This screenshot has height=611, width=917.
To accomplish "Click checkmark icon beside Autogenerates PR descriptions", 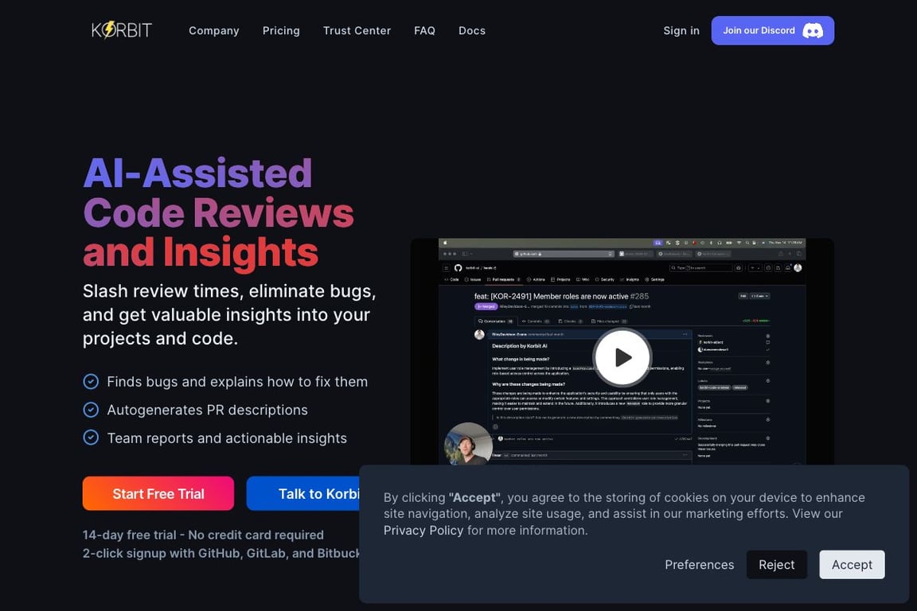I will (91, 409).
